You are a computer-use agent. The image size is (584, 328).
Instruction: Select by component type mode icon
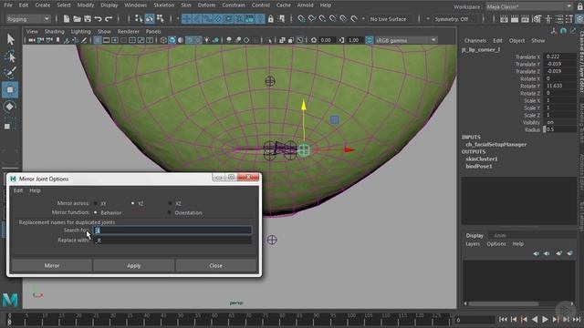(x=161, y=18)
